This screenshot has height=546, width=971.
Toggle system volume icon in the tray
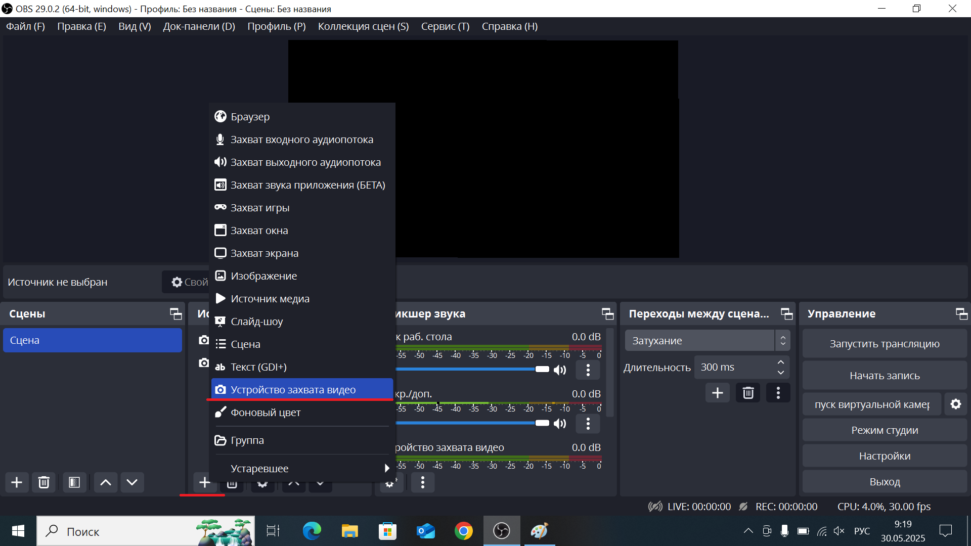click(840, 531)
